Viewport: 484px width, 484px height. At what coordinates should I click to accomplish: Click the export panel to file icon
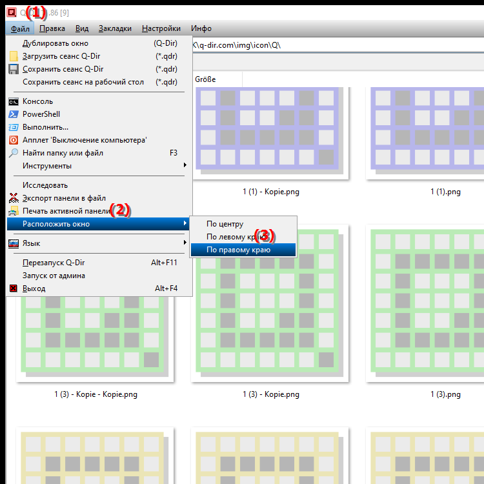[x=14, y=198]
